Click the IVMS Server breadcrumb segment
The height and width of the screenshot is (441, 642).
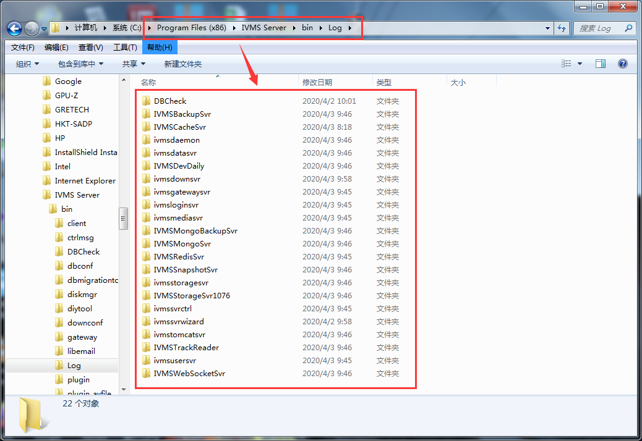pos(263,28)
